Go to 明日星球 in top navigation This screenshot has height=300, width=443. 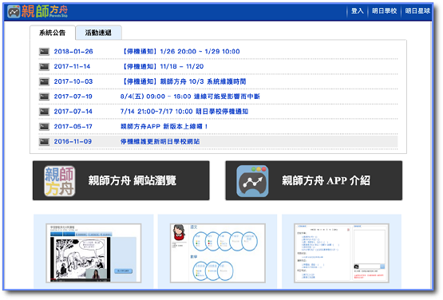tap(417, 11)
